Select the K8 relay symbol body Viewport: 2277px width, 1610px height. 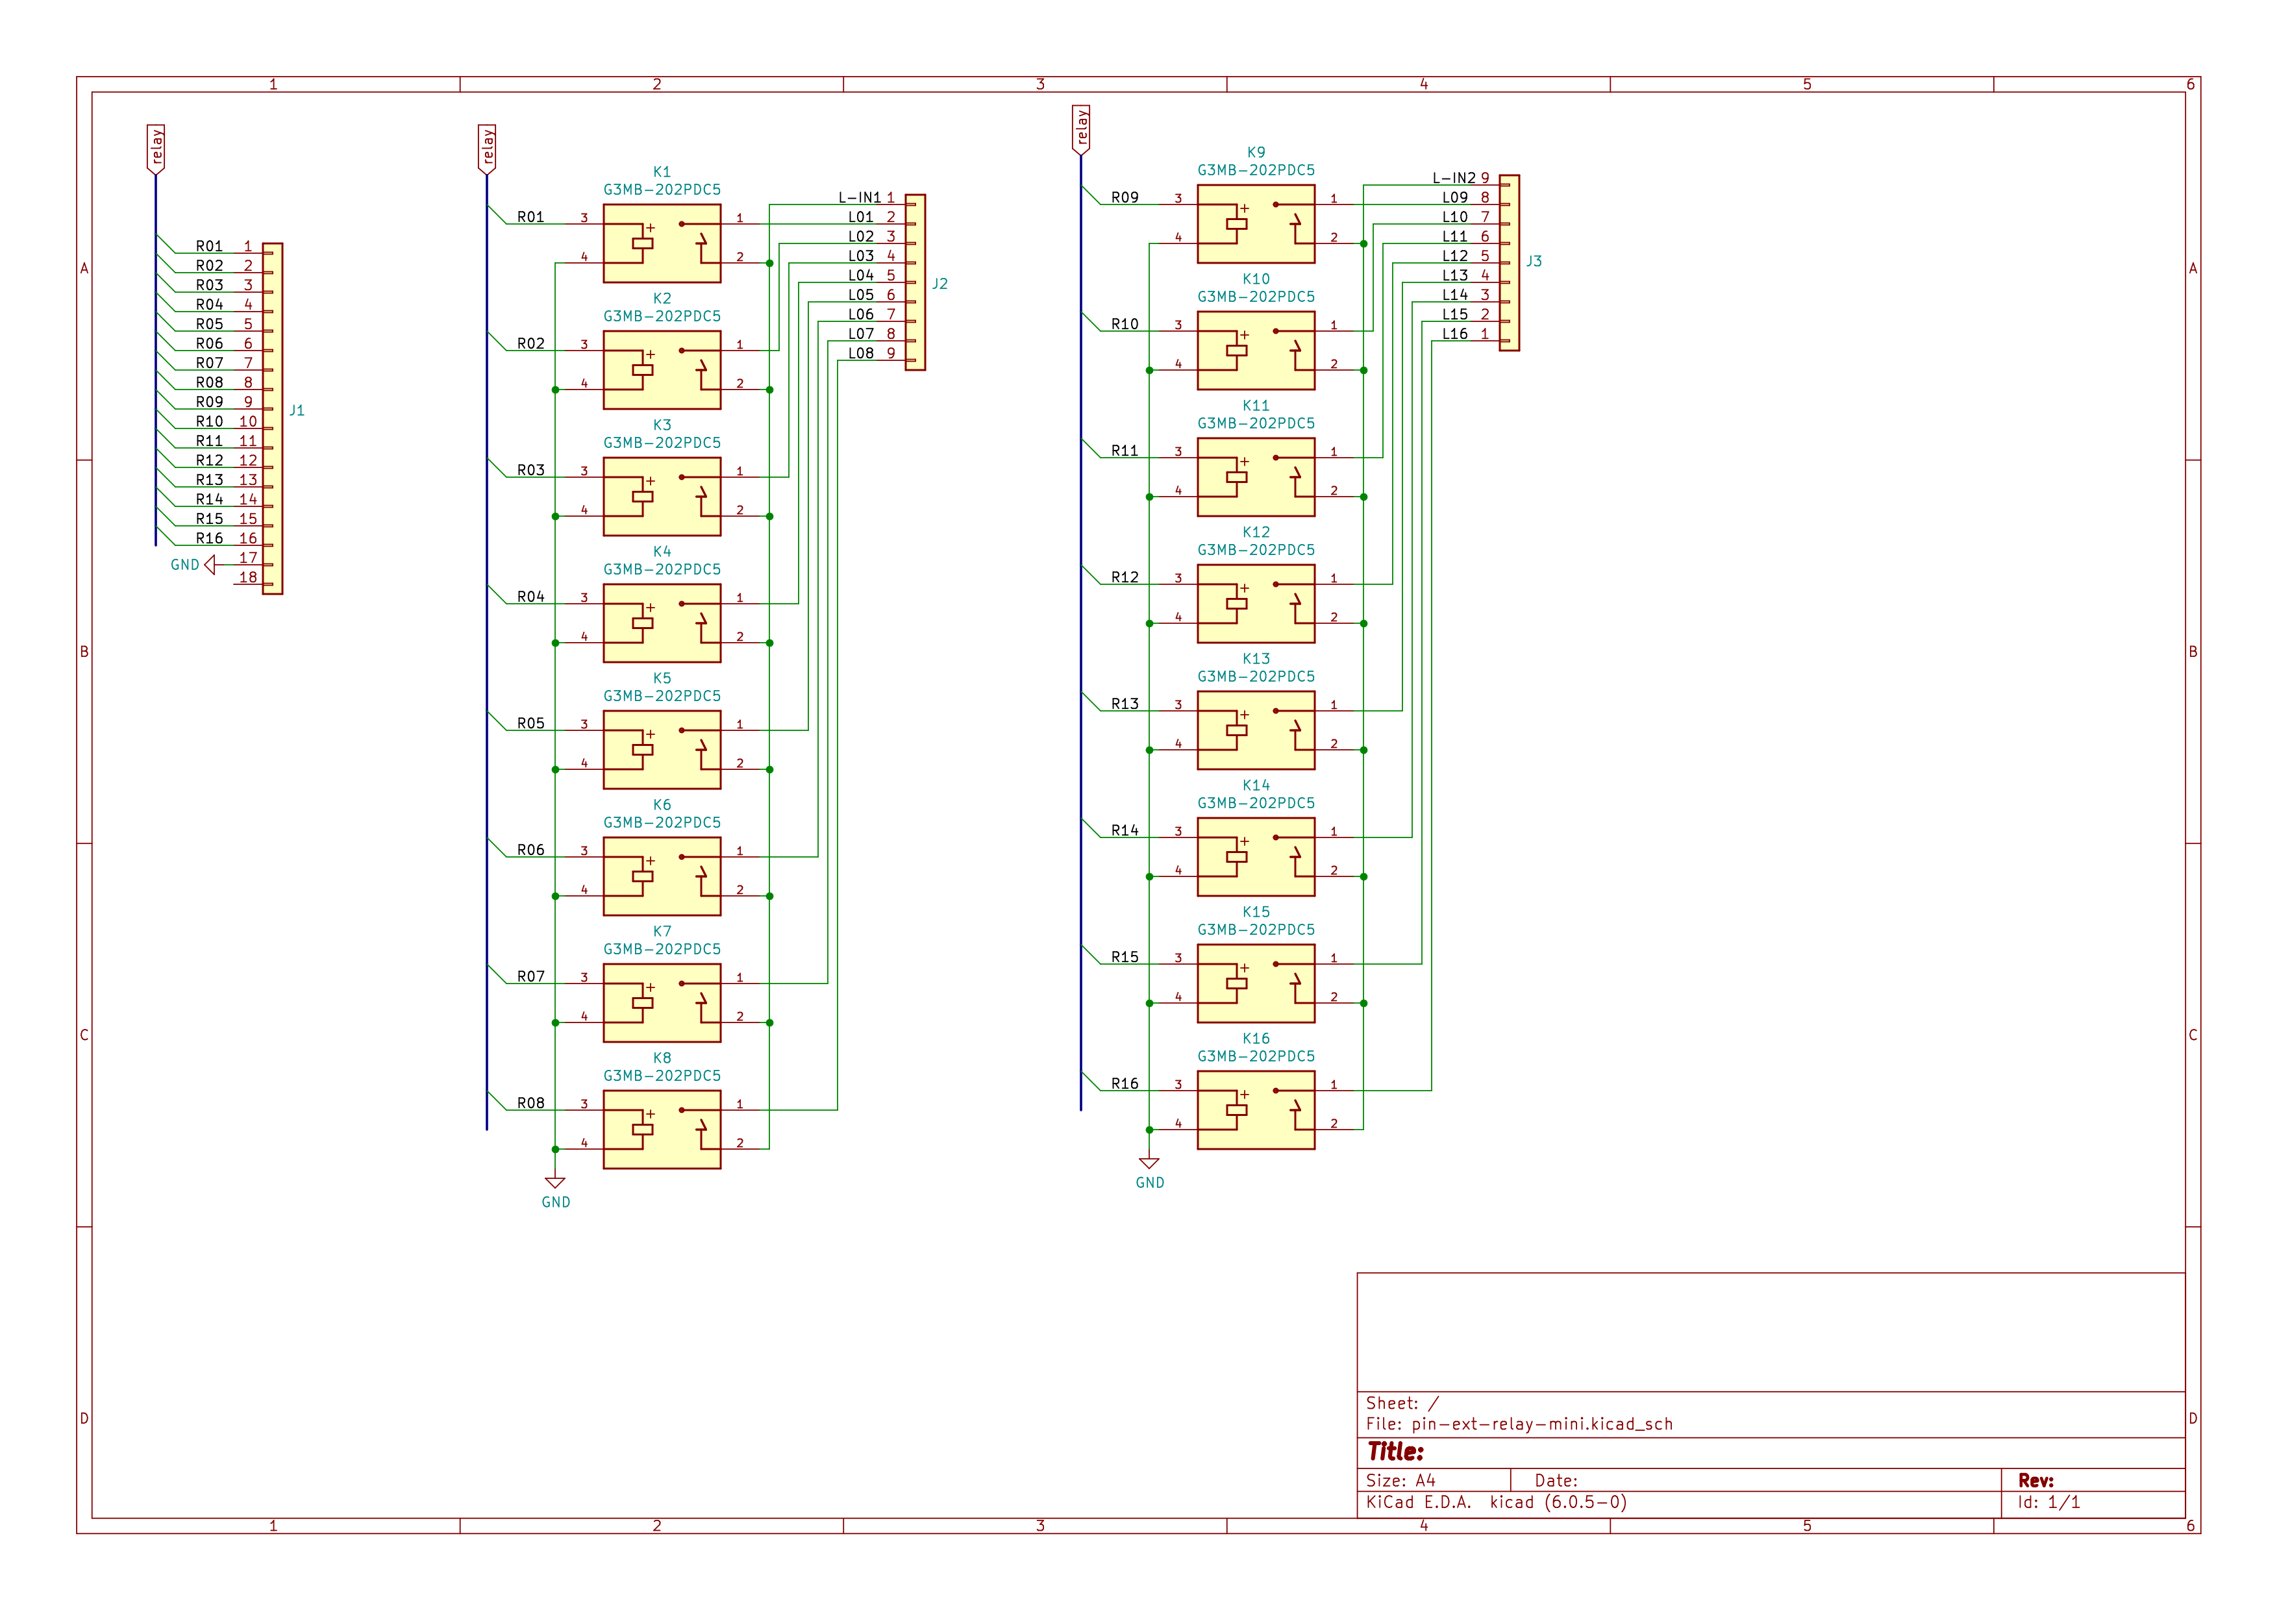[662, 1129]
